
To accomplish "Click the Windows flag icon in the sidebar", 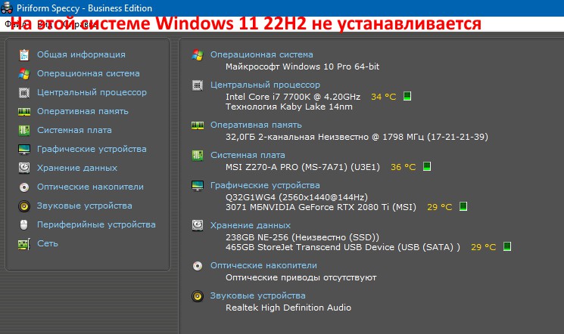I will (x=24, y=74).
